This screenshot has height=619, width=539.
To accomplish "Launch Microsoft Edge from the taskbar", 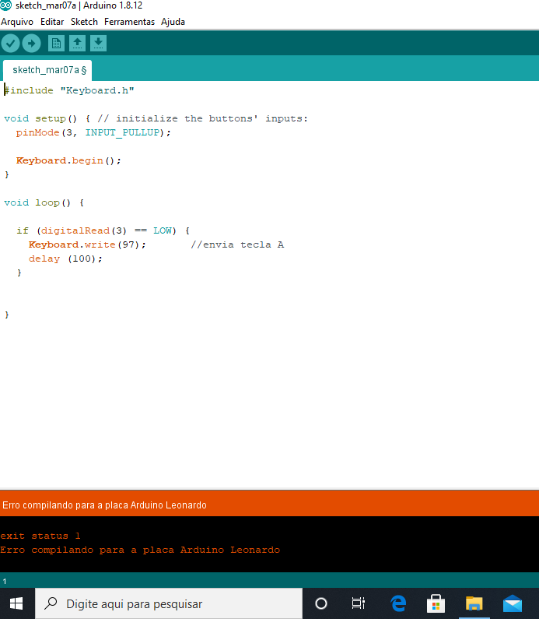I will [398, 603].
